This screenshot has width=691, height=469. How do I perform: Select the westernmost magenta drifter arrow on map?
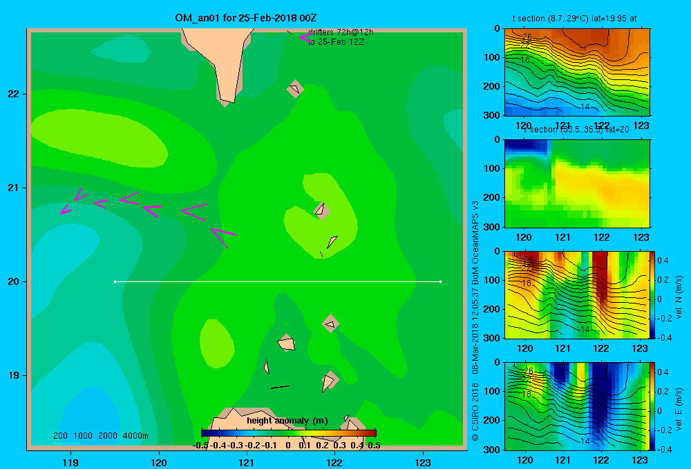click(x=66, y=210)
